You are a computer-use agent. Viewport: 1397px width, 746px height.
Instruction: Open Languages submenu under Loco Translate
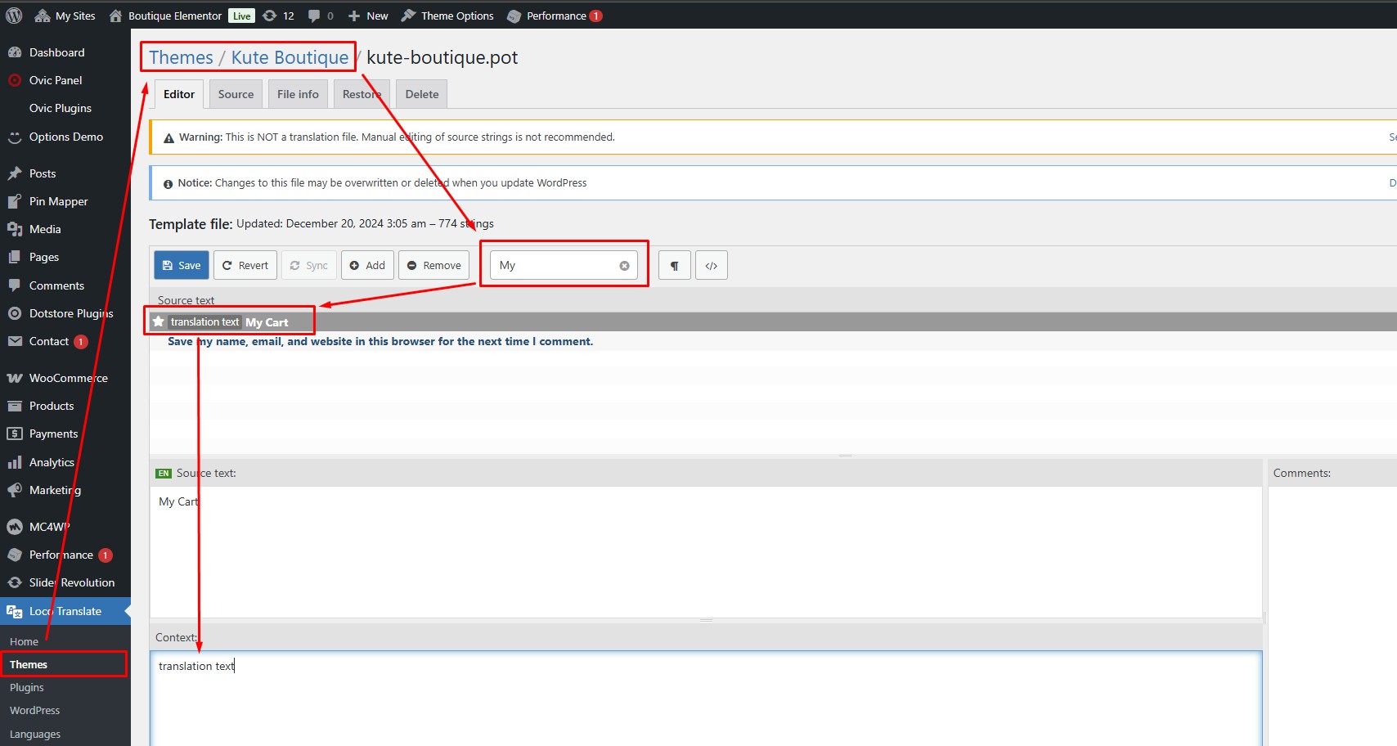[x=35, y=734]
